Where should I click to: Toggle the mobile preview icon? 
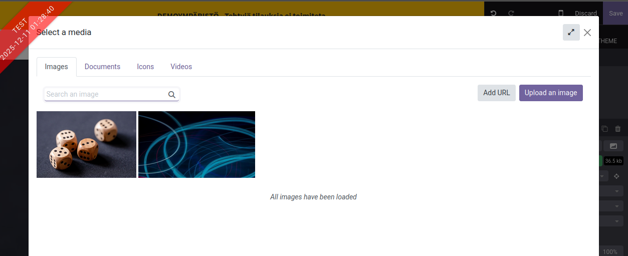click(x=561, y=14)
